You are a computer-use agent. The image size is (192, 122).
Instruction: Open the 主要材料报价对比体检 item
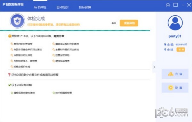(67, 49)
